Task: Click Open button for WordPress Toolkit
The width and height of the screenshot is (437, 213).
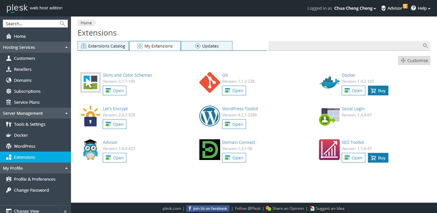Action: (234, 124)
